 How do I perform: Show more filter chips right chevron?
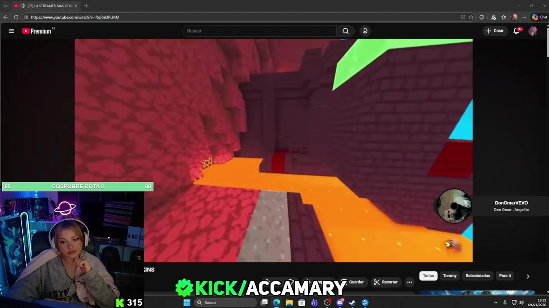pyautogui.click(x=528, y=276)
